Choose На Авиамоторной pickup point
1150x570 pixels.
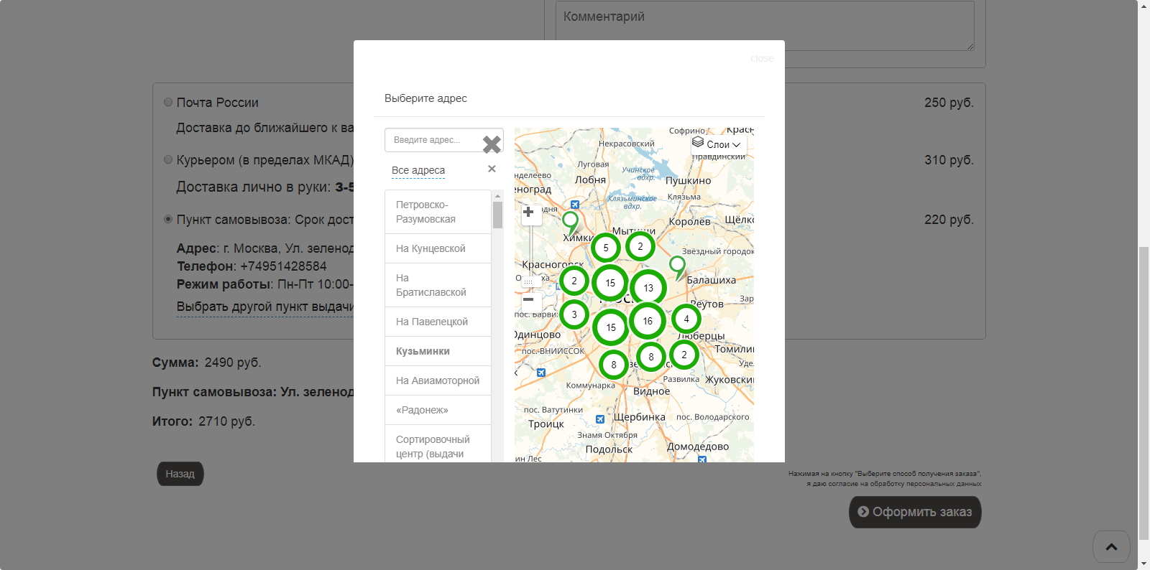(x=438, y=380)
